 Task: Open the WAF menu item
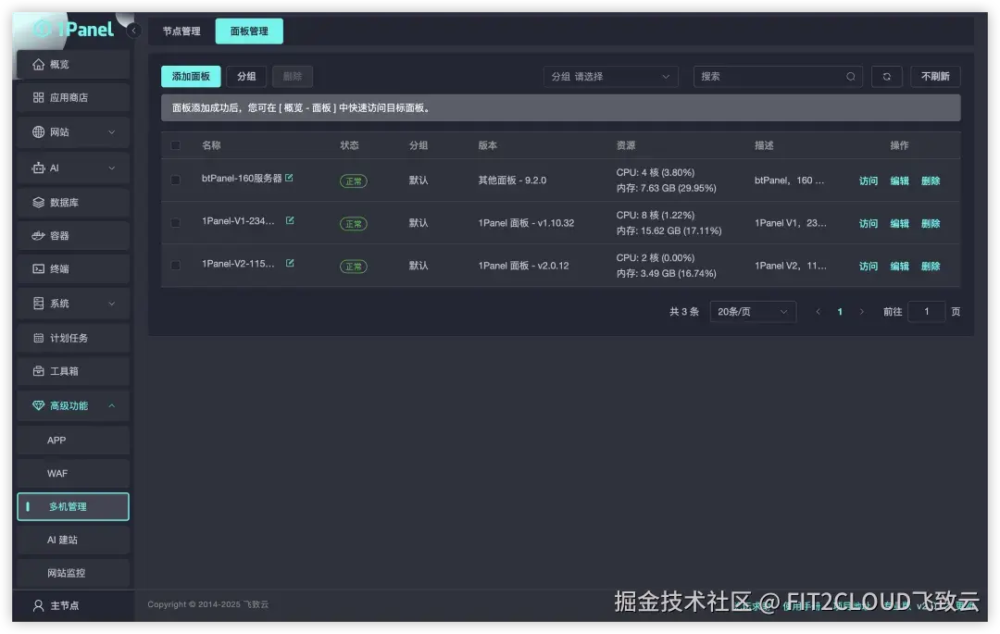(73, 474)
